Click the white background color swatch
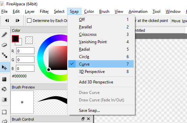 click(20, 43)
